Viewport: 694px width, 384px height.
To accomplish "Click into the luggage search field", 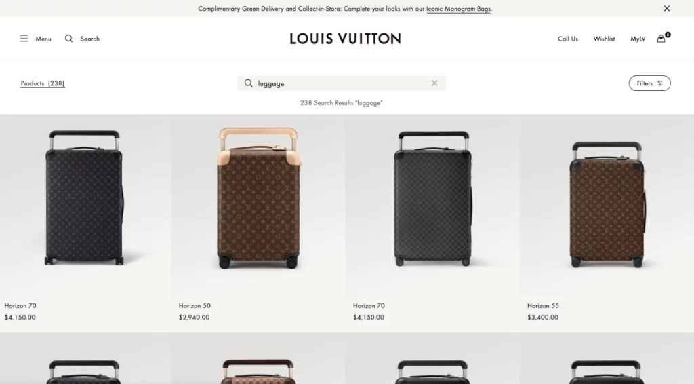I will (x=342, y=83).
